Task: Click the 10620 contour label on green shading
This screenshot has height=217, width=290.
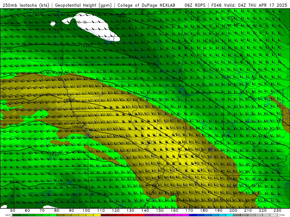Action: [x=53, y=154]
